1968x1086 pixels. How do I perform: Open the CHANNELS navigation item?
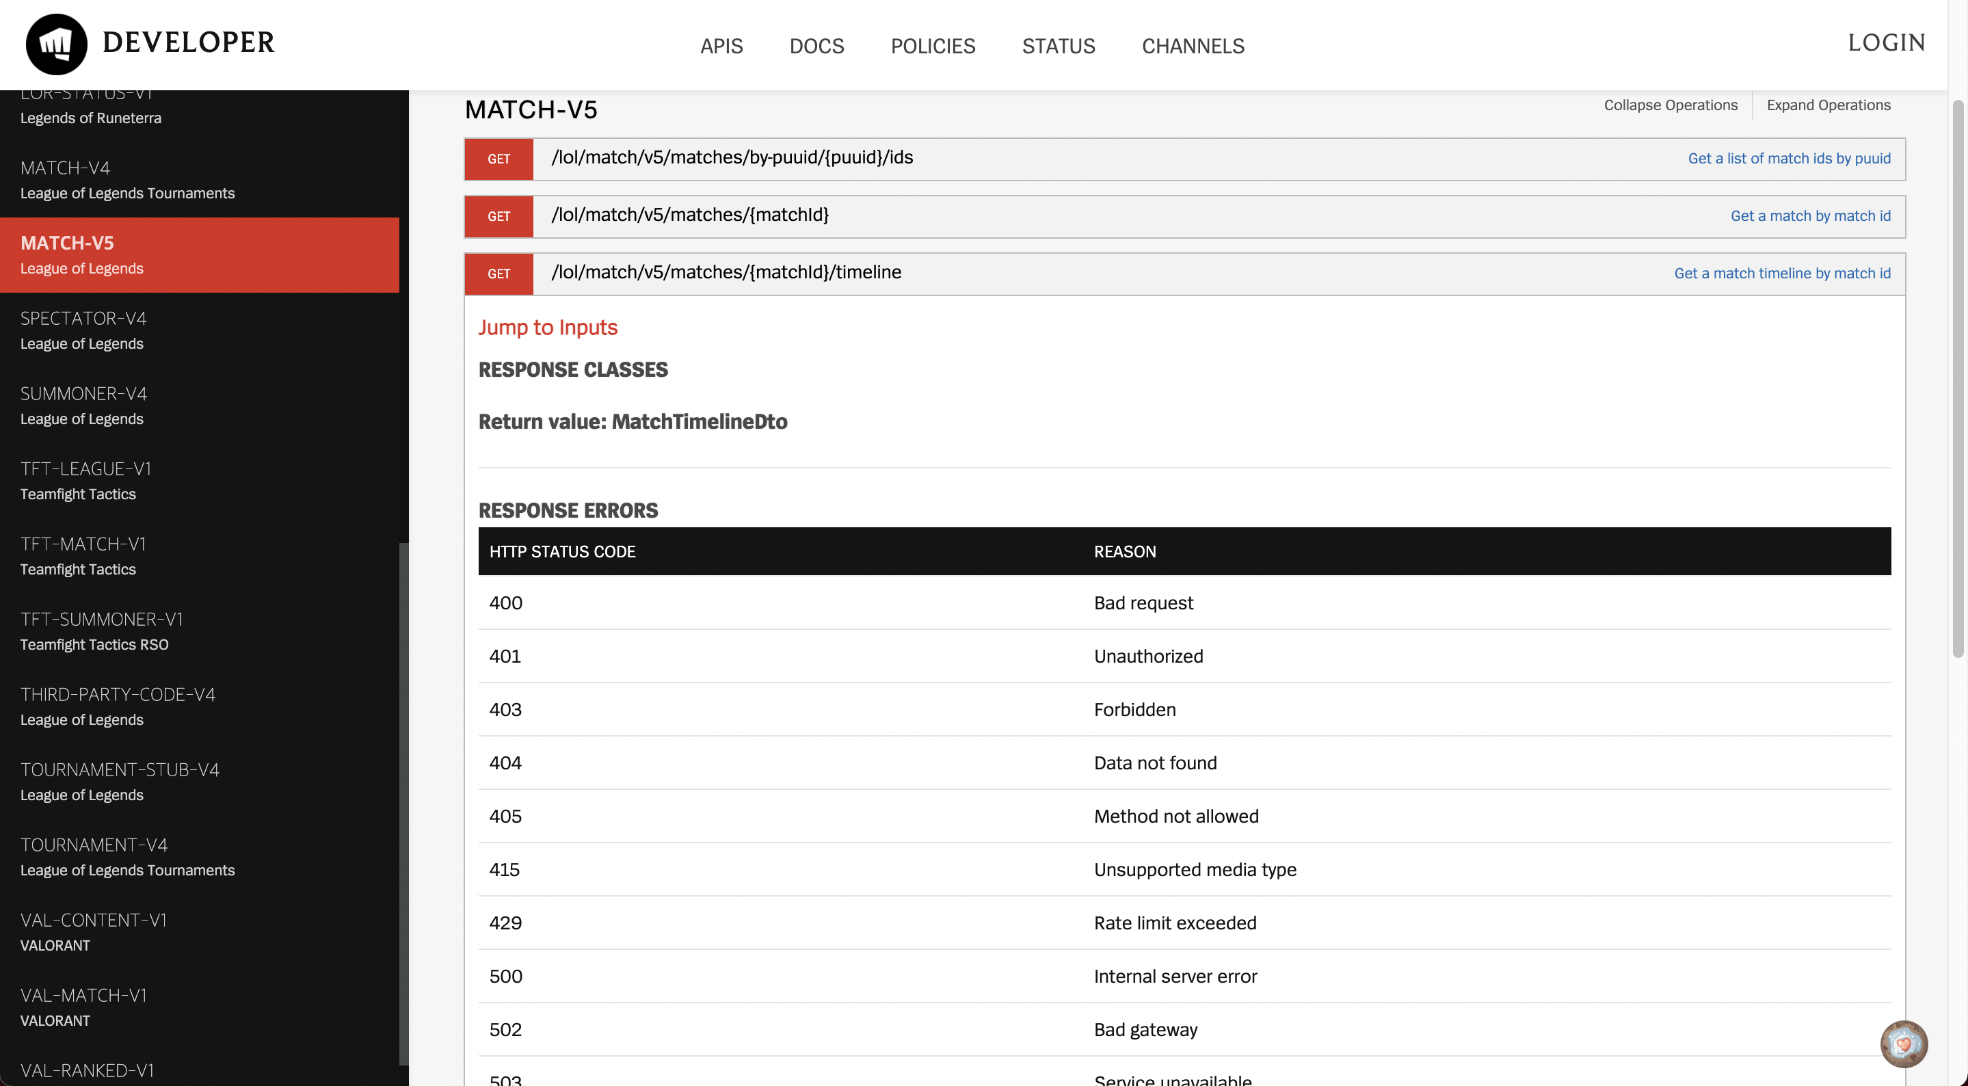(1193, 46)
